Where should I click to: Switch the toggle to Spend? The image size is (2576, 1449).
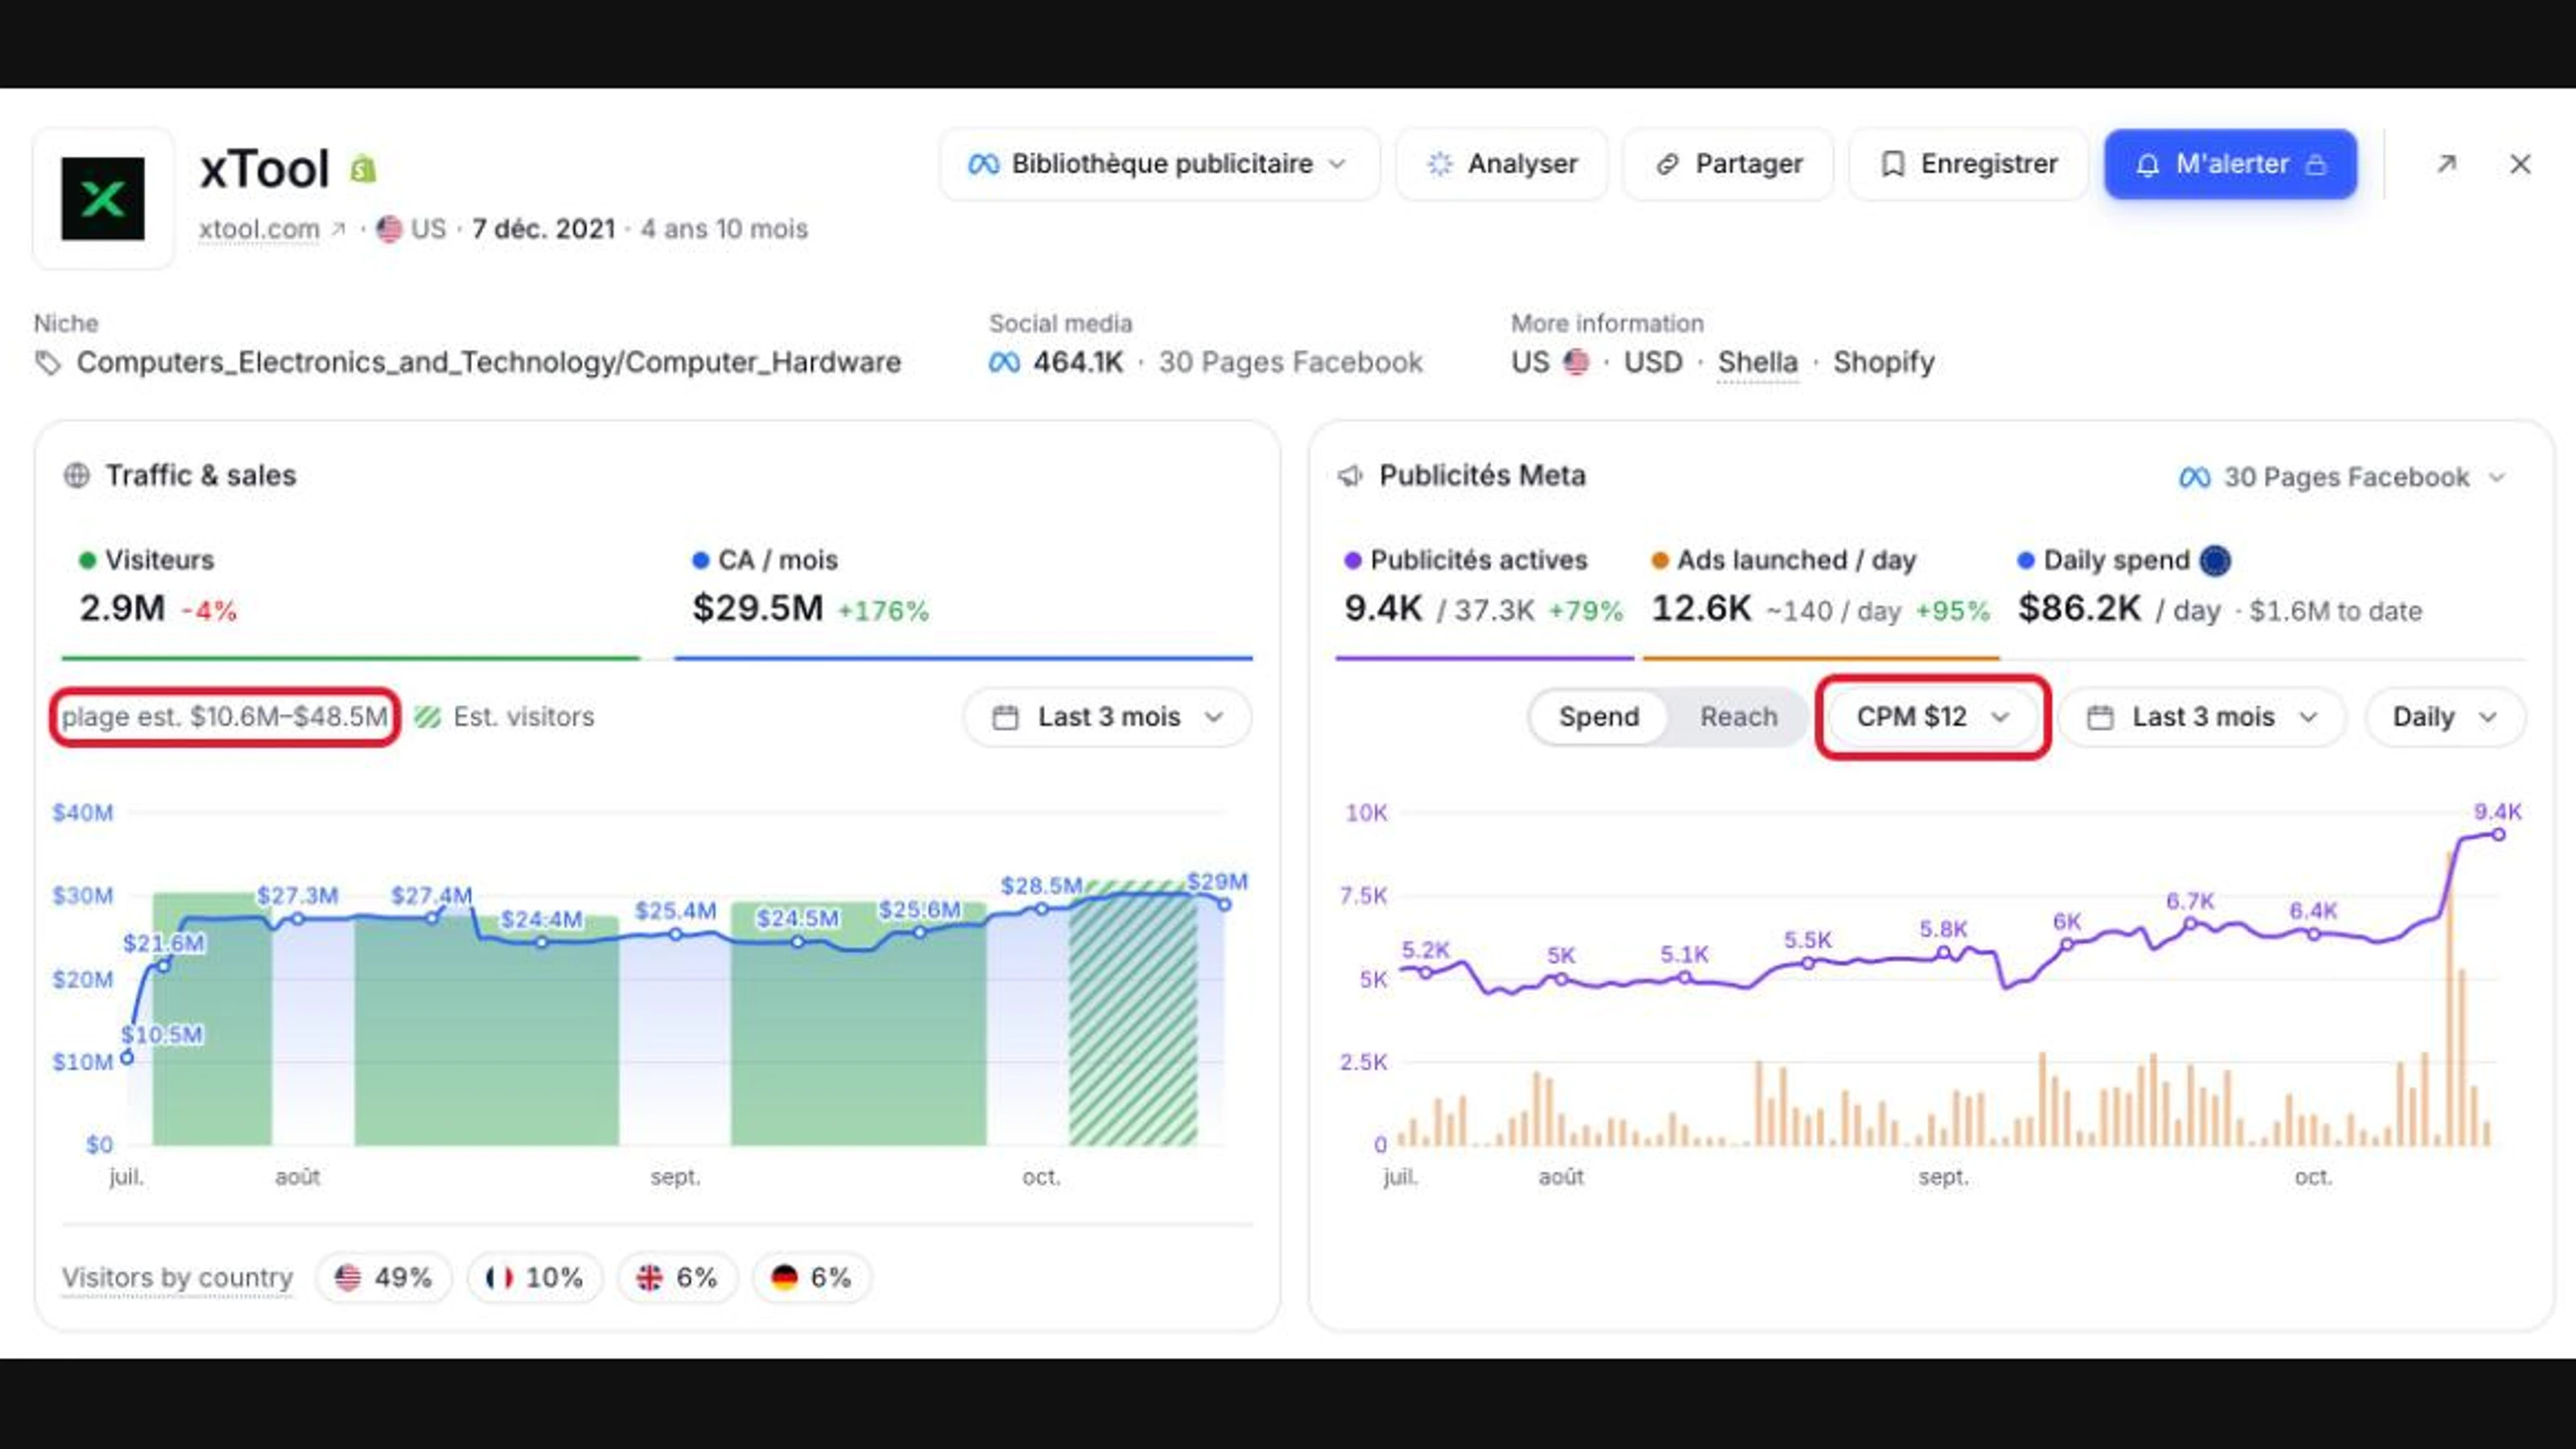[x=1598, y=717]
